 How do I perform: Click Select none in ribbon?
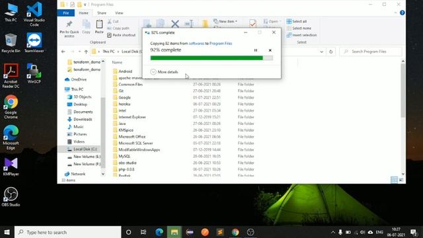299,28
